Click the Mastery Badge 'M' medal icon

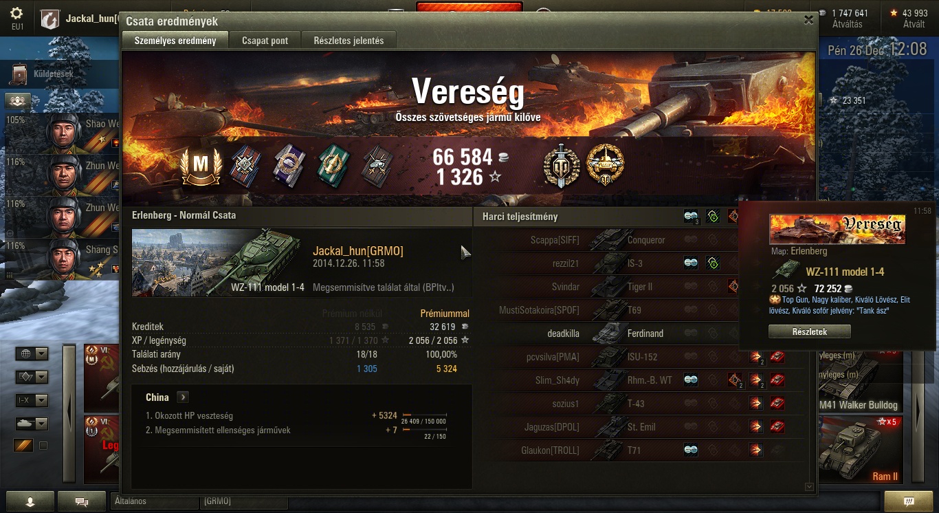(x=201, y=165)
